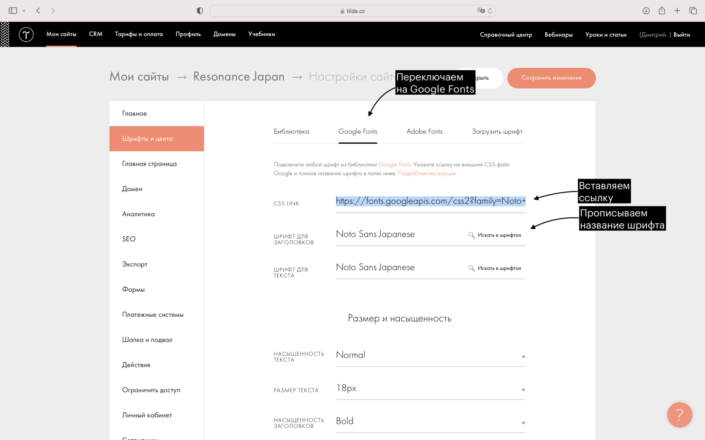The width and height of the screenshot is (705, 440).
Task: Open Тарифы и оплата menu item
Action: click(x=139, y=34)
